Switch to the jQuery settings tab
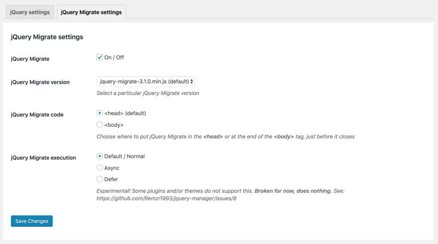 coord(30,12)
